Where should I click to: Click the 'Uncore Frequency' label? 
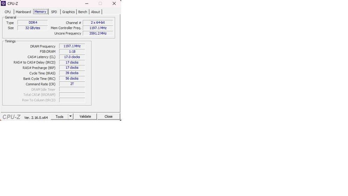coord(68,33)
